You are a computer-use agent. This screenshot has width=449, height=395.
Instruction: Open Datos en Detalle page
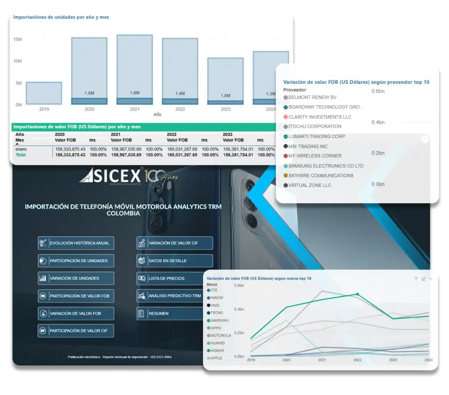(x=174, y=261)
